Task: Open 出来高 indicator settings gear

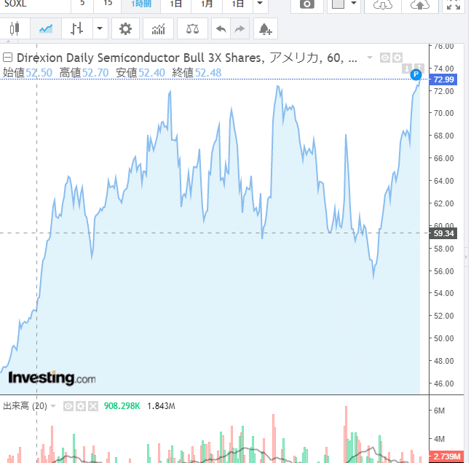Action: 81,406
